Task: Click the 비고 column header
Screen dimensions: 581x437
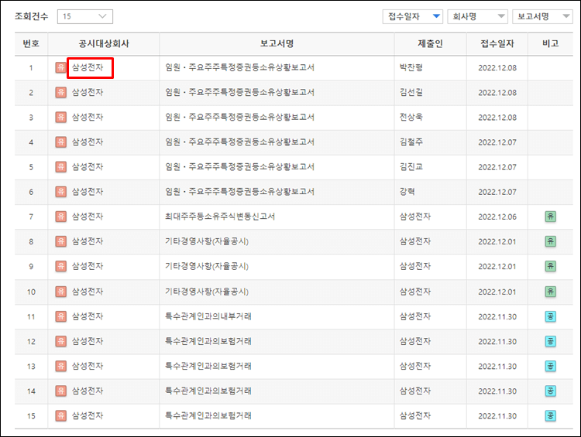Action: (x=550, y=43)
